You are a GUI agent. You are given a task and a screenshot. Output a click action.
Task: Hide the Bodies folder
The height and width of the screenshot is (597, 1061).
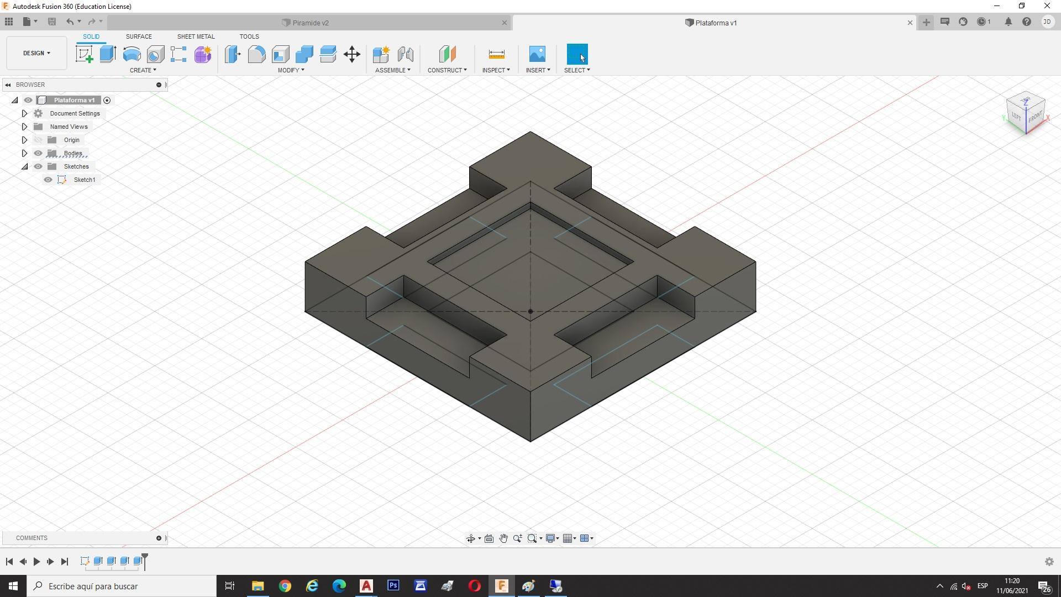(38, 153)
